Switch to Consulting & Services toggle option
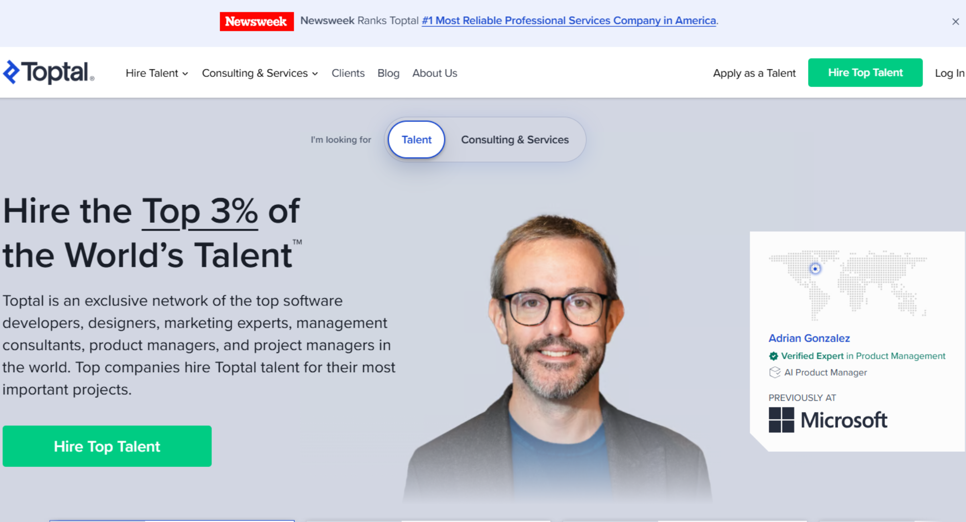The height and width of the screenshot is (522, 966). pyautogui.click(x=514, y=140)
